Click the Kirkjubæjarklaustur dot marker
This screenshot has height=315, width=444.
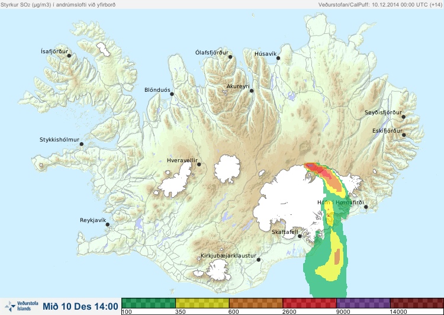(x=259, y=260)
